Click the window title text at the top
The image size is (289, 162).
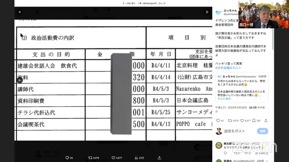tap(144, 3)
